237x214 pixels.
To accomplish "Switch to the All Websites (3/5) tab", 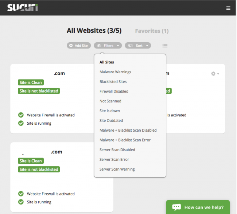I will coord(94,31).
